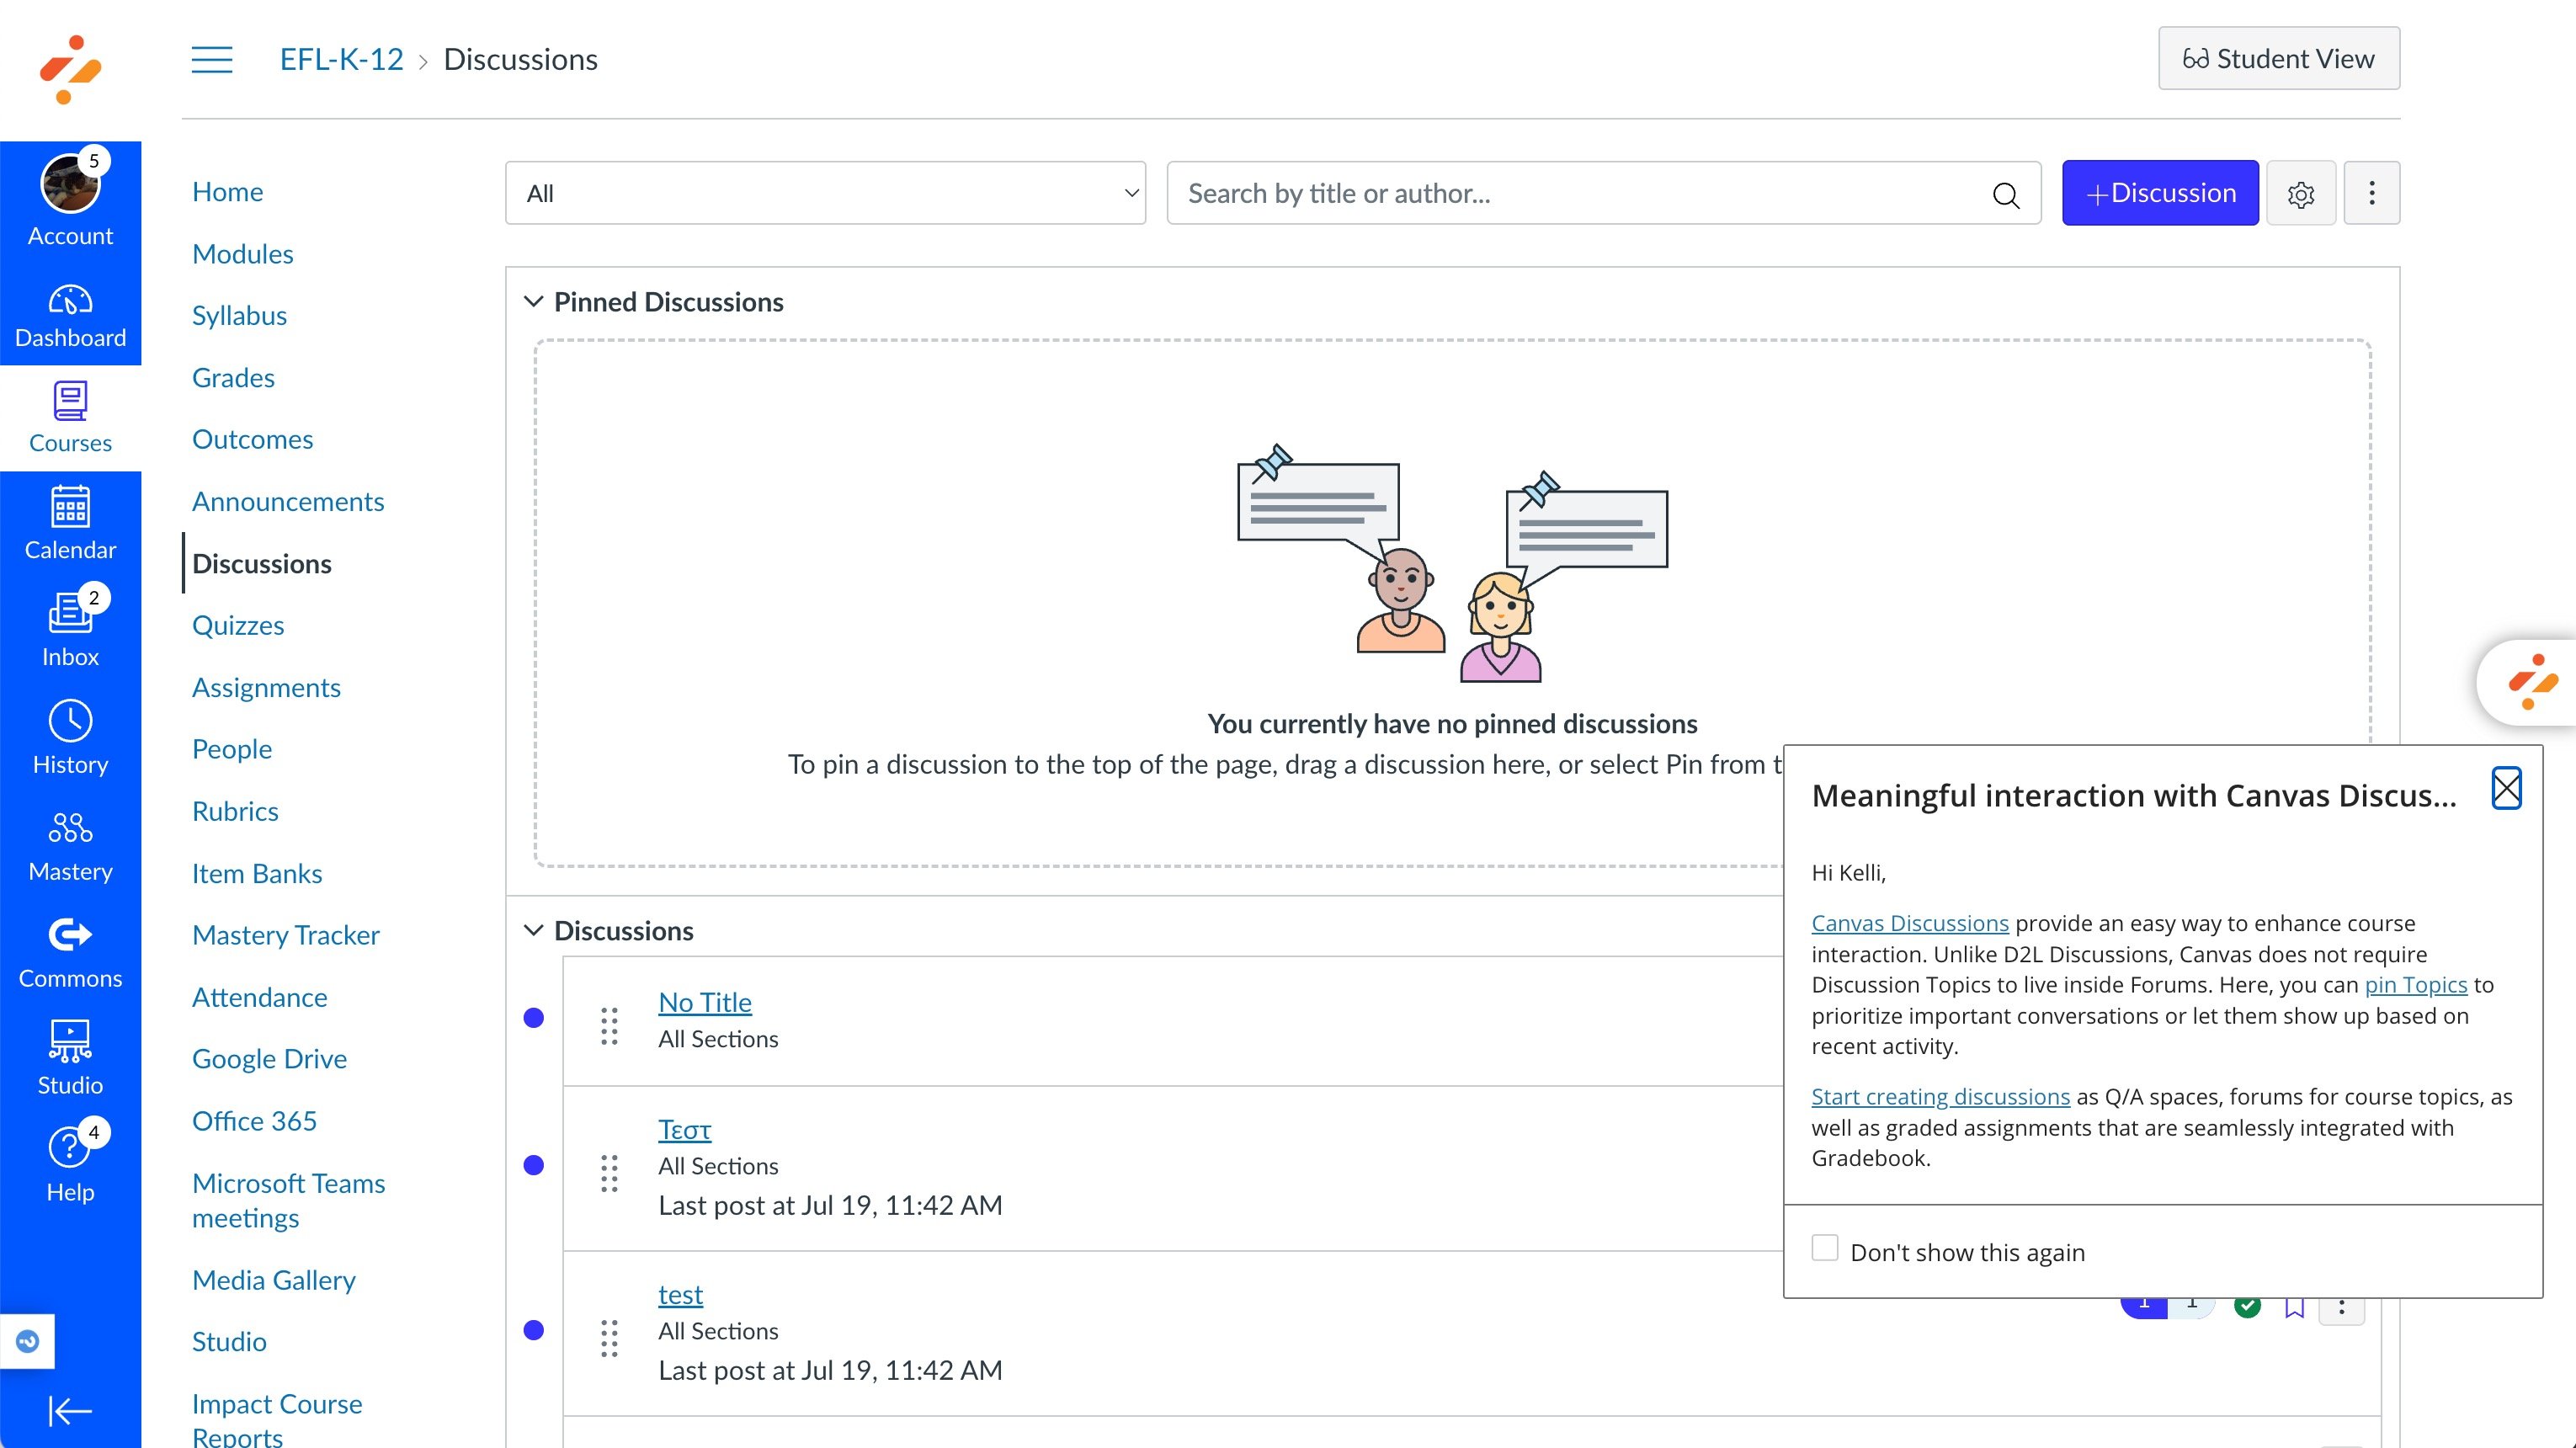Open Commons from the sidebar
The image size is (2576, 1448).
70,950
